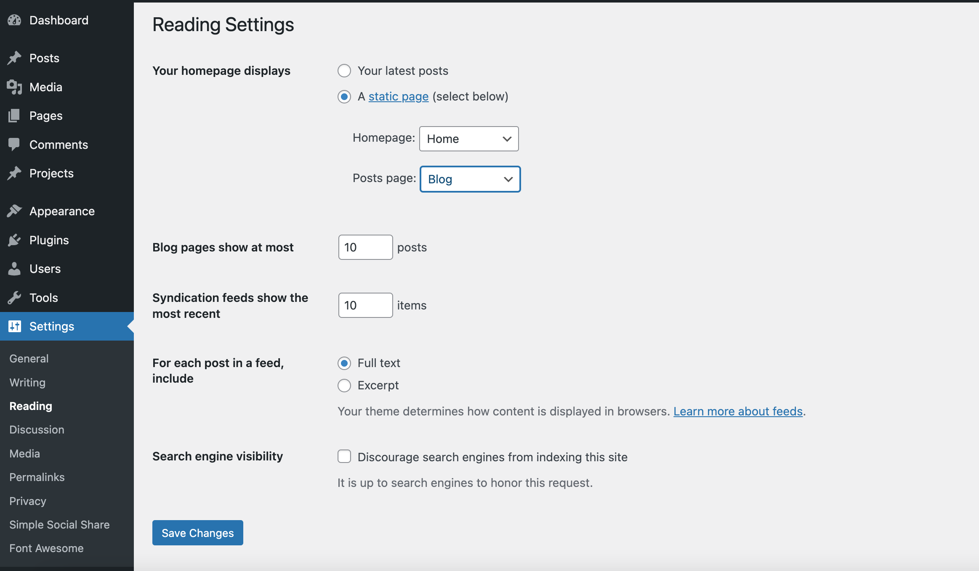The width and height of the screenshot is (979, 571).
Task: Click the Media camera-music icon
Action: click(x=14, y=87)
